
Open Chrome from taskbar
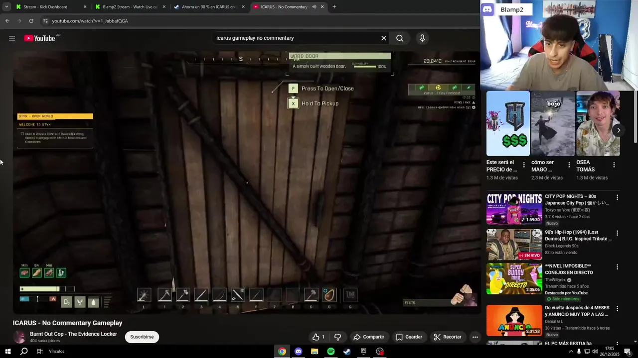(x=282, y=352)
